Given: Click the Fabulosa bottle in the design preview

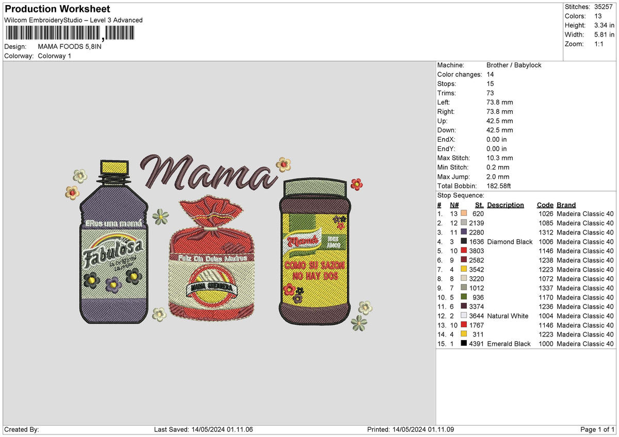Looking at the screenshot, I should 114,242.
